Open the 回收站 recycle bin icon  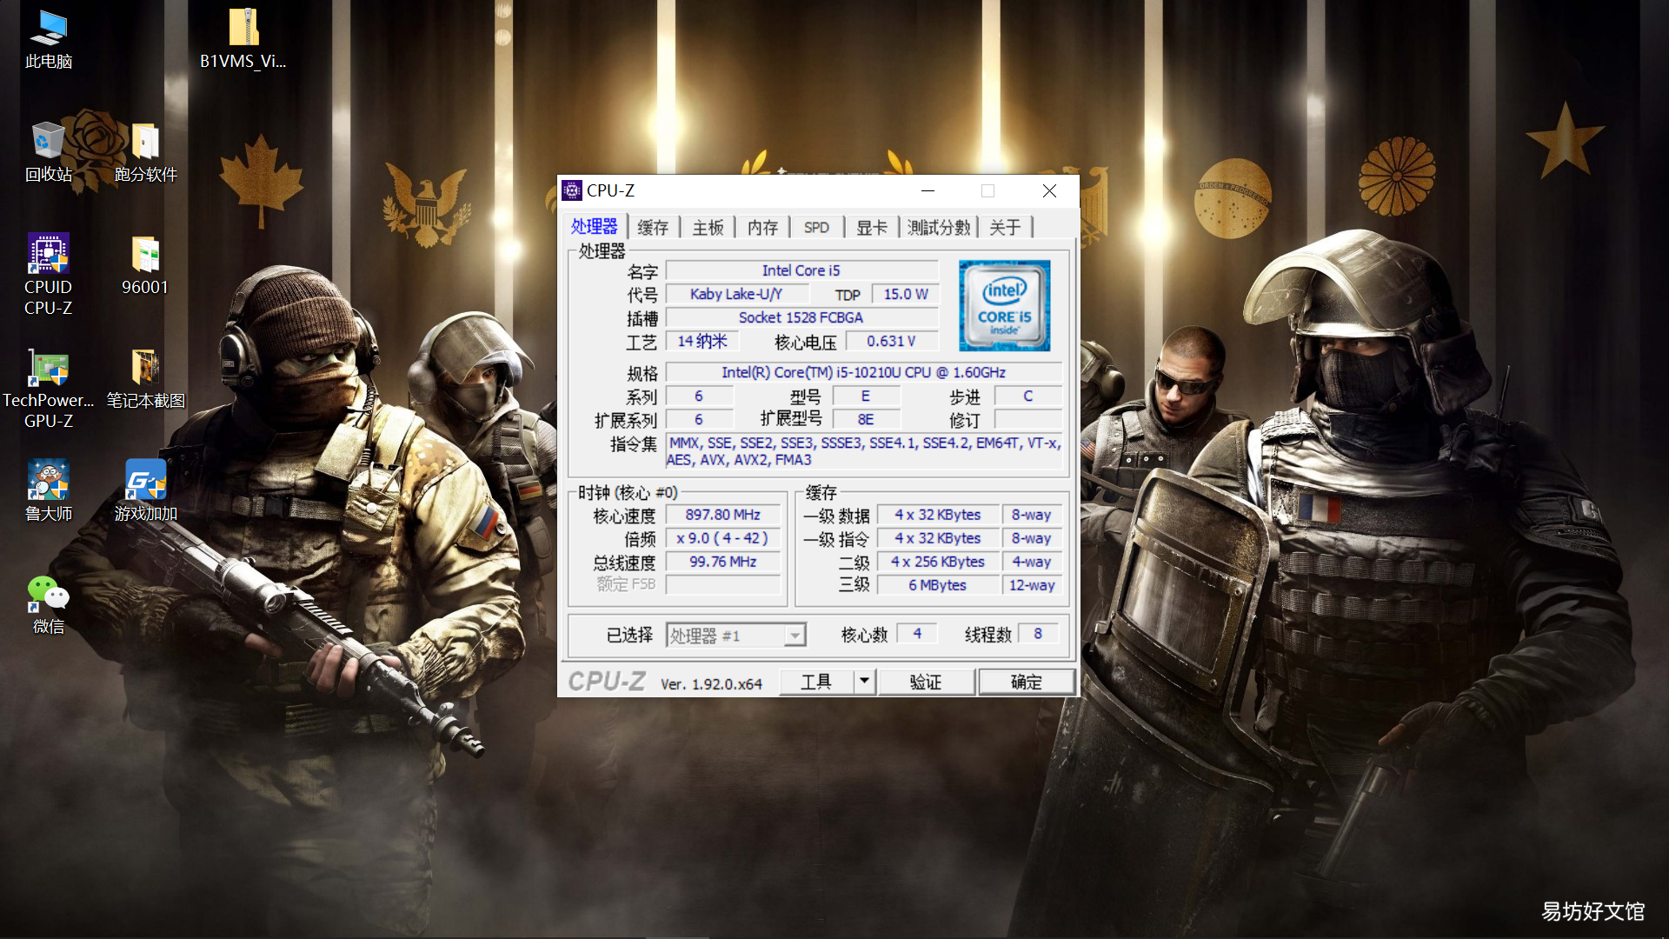point(48,152)
